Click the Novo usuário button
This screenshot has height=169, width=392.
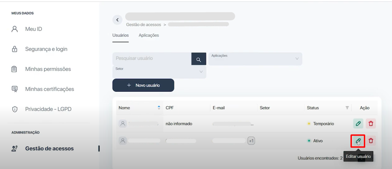pos(143,85)
